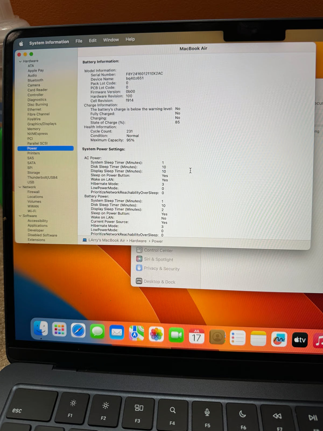Select Firewall under Network

point(33,192)
